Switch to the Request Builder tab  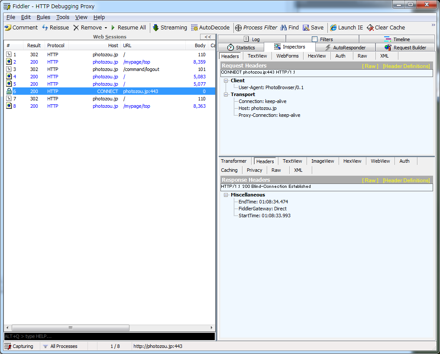pos(405,48)
